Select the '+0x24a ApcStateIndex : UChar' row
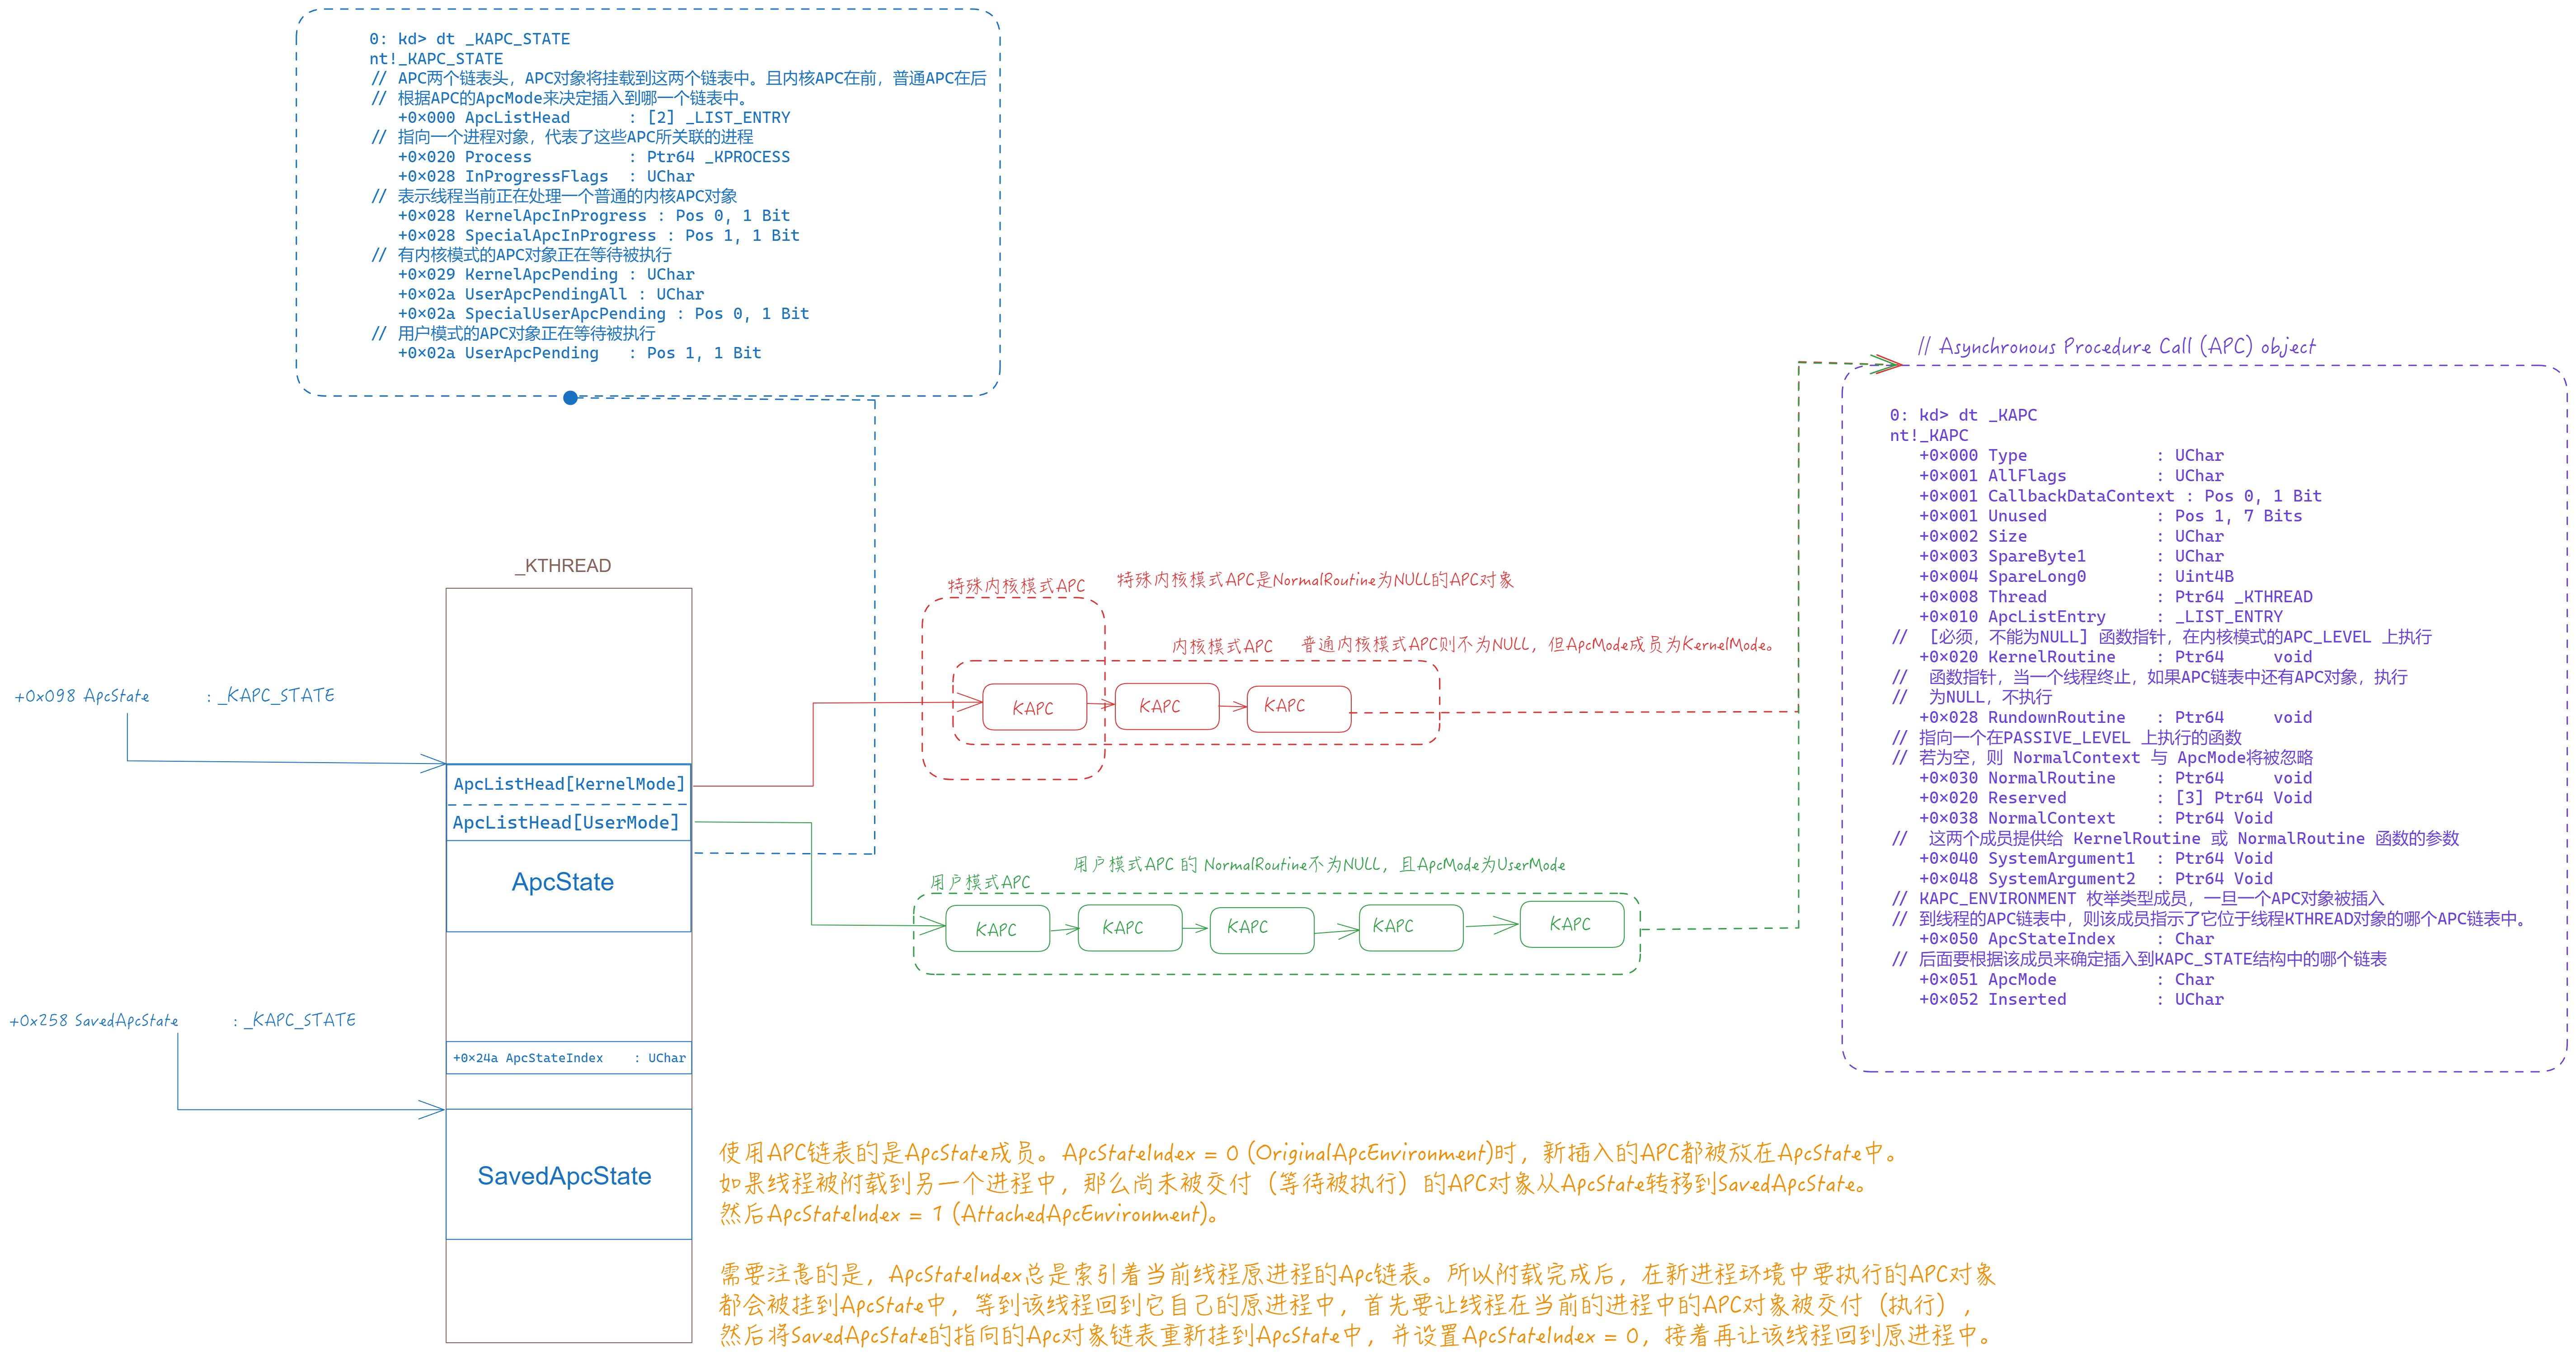 [x=569, y=1058]
